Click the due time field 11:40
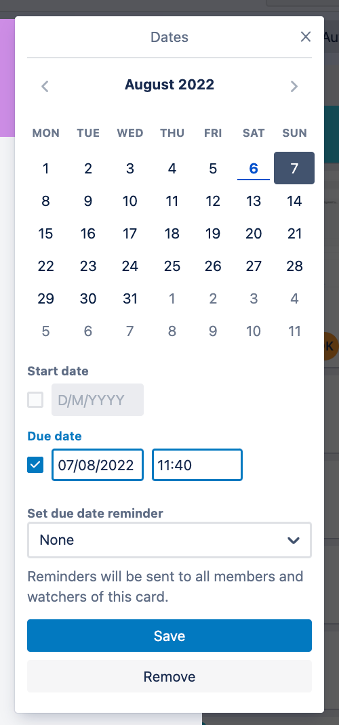339x725 pixels. [197, 465]
